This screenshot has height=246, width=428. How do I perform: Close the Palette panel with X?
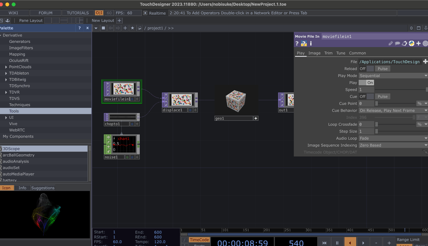pyautogui.click(x=87, y=28)
